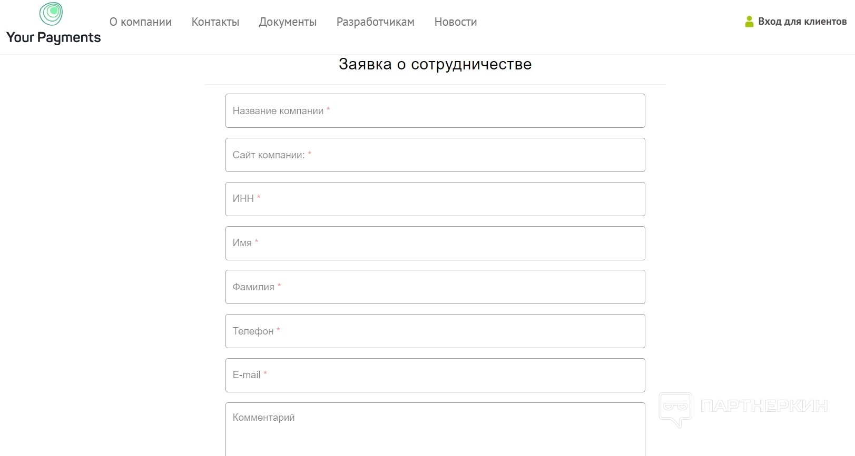Open the О компании menu item
This screenshot has height=456, width=855.
click(141, 22)
